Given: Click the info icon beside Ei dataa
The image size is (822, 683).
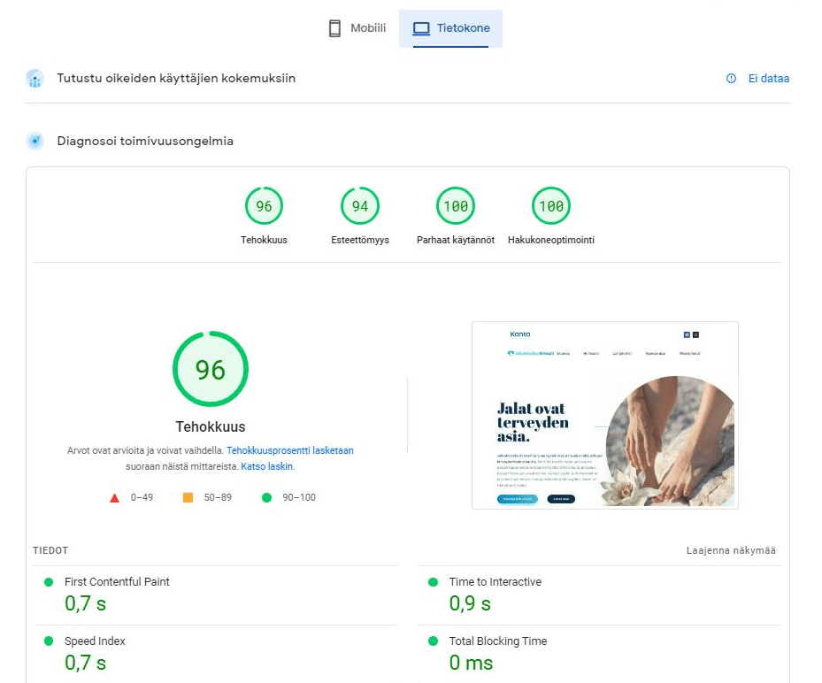Looking at the screenshot, I should pos(731,79).
